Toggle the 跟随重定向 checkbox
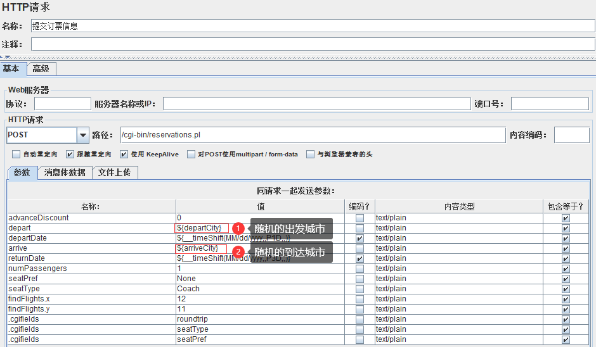This screenshot has width=596, height=347. click(x=70, y=154)
